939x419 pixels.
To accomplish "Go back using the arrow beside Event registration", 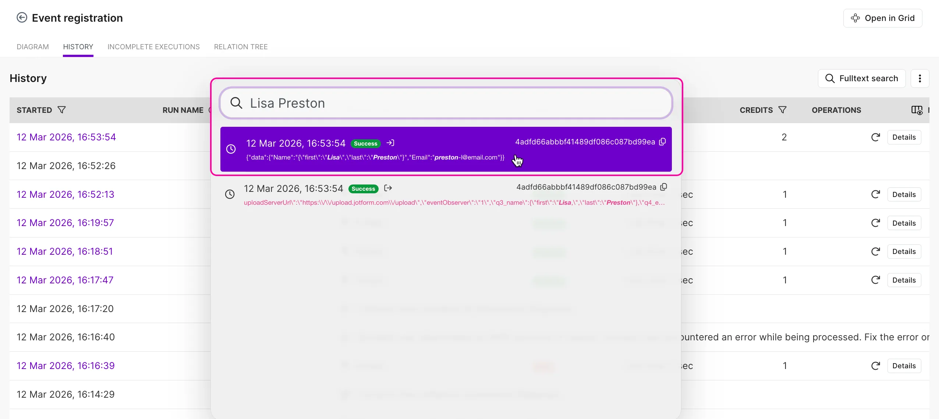I will tap(22, 18).
